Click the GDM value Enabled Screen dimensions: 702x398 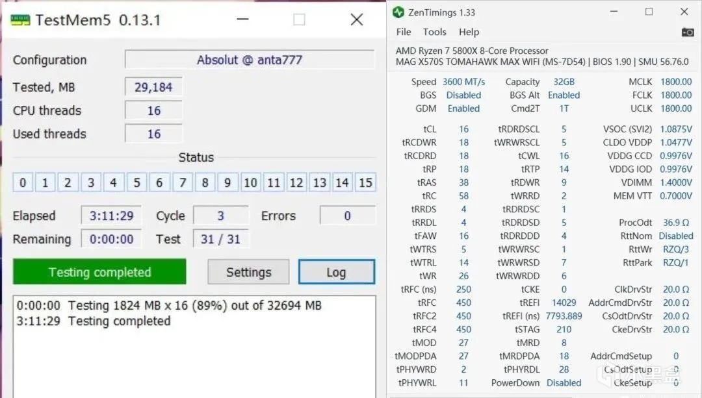[x=464, y=108]
